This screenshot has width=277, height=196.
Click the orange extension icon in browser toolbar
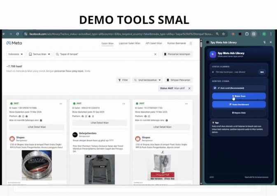[x=233, y=34]
